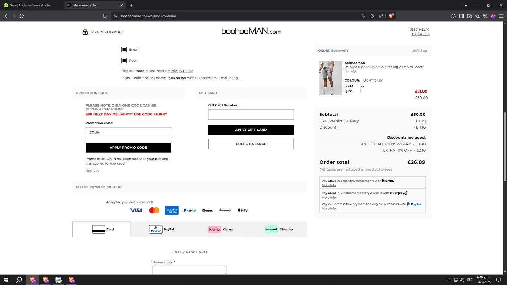Open the Leo AI sparkle icon
Screen dimensions: 507x285
tap(477, 16)
